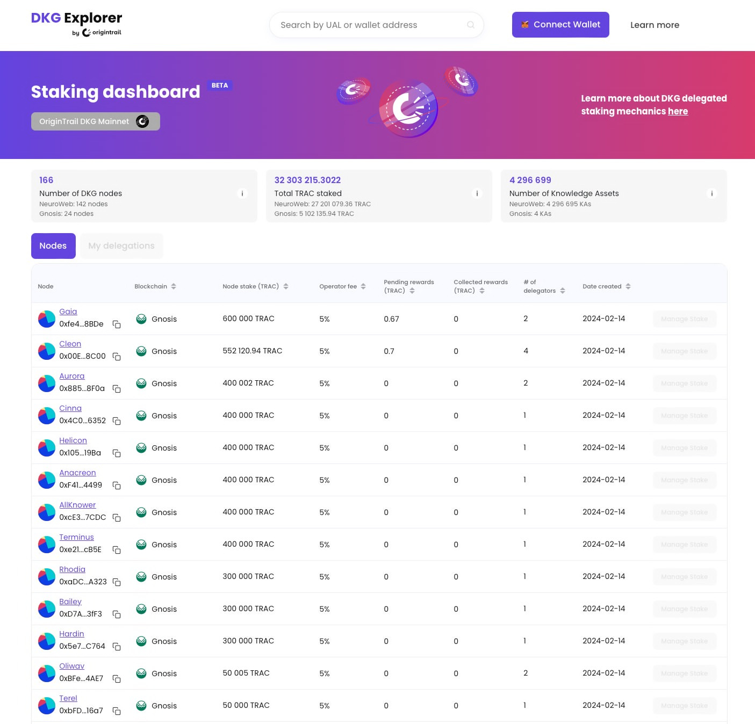
Task: Copy the Hardin node address
Action: click(117, 647)
